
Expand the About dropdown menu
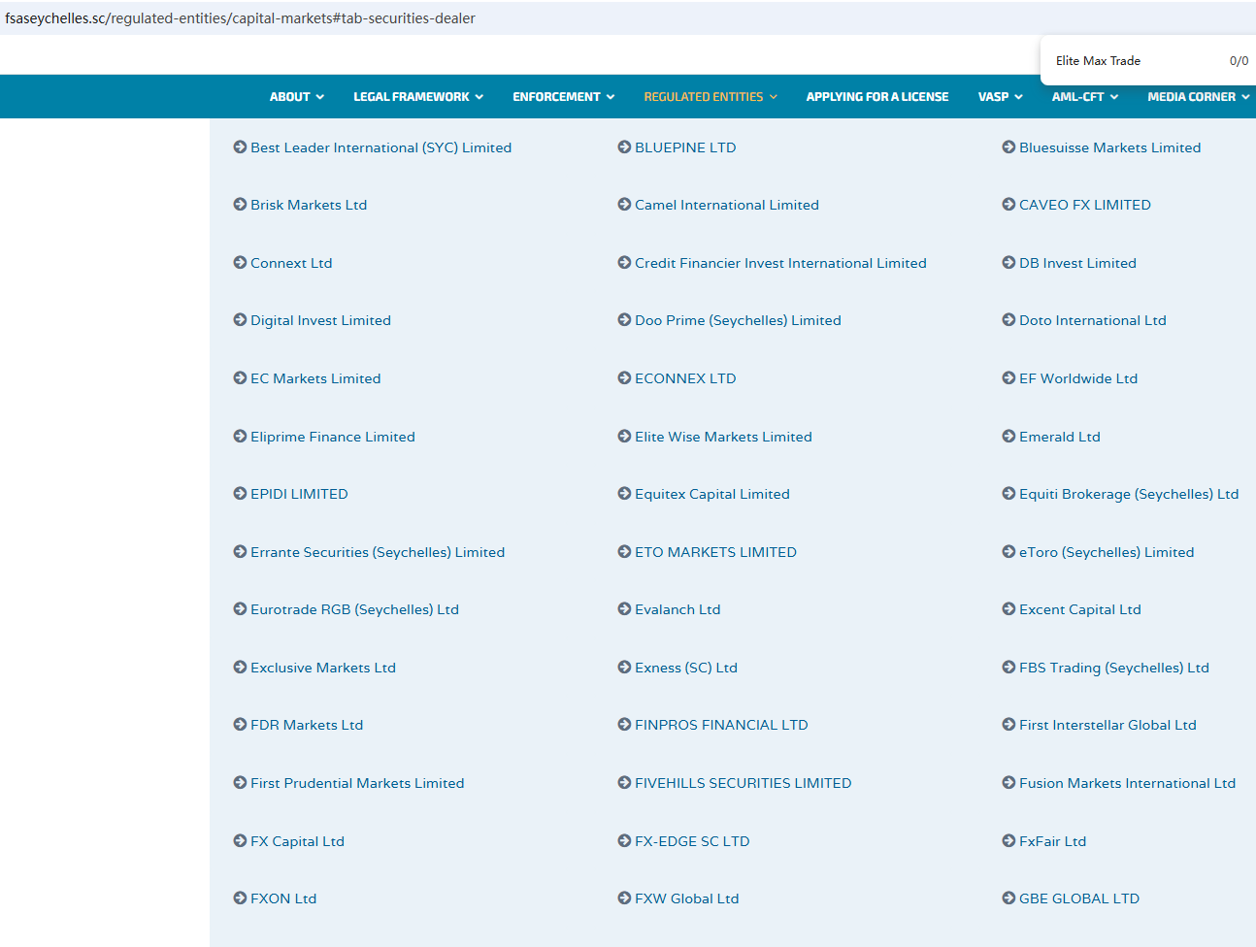click(296, 97)
